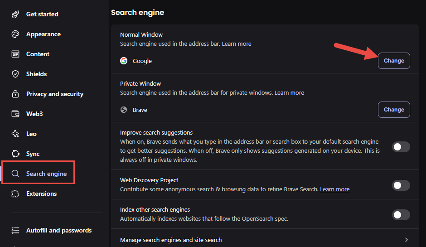Open Learn more link for Private Window
The width and height of the screenshot is (426, 247).
coord(289,92)
